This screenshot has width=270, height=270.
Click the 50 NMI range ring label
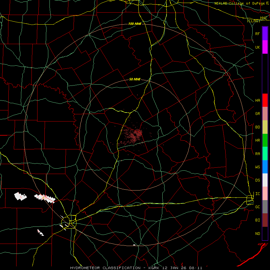(x=135, y=79)
